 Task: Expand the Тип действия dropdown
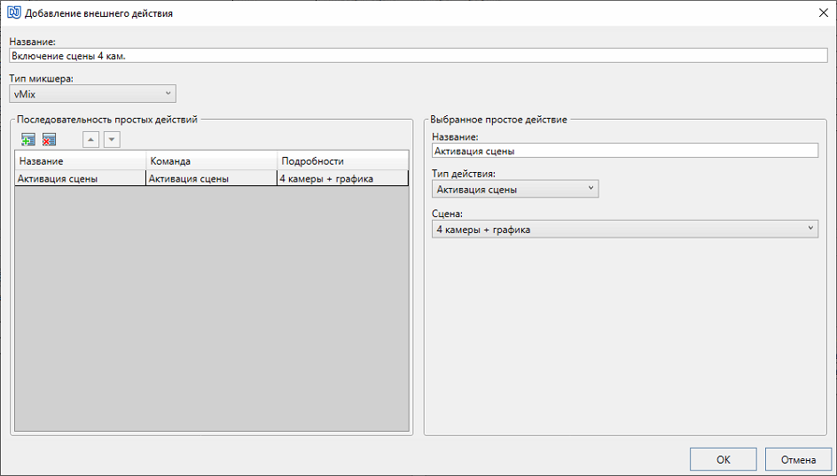(515, 189)
